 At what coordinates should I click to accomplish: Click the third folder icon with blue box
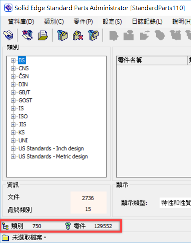pyautogui.click(x=93, y=35)
